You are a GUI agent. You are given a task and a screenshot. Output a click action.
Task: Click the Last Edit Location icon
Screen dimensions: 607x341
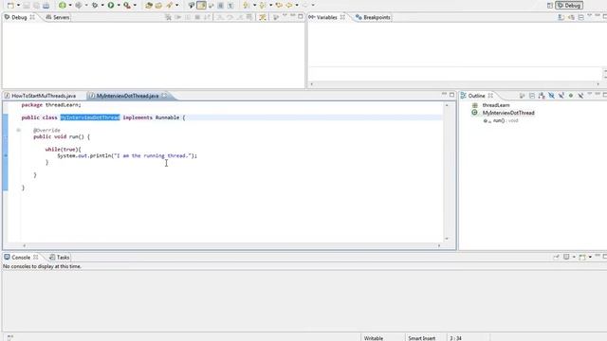(279, 6)
